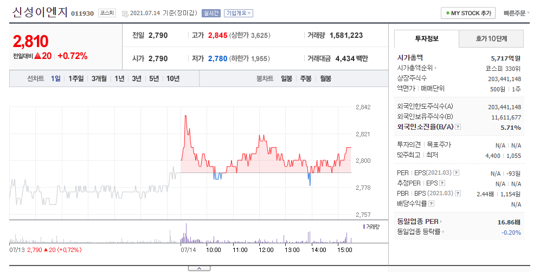Click help icon next to PER EPS(2021.03)

456,173
